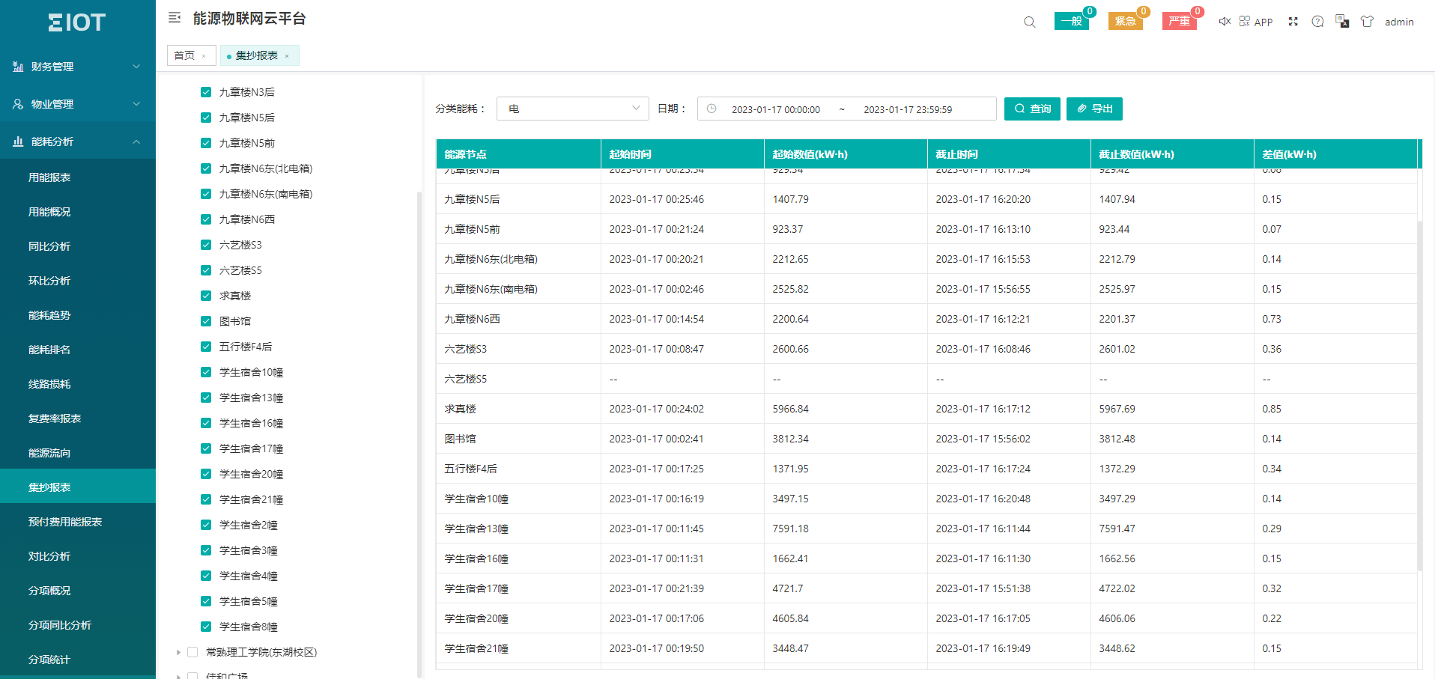
Task: Uncheck 六艺楼S3 checkbox
Action: [x=206, y=245]
